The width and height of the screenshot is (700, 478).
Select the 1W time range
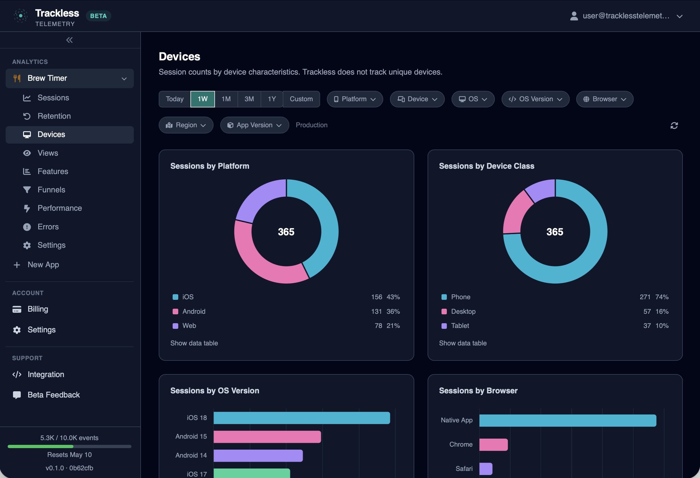pos(203,99)
